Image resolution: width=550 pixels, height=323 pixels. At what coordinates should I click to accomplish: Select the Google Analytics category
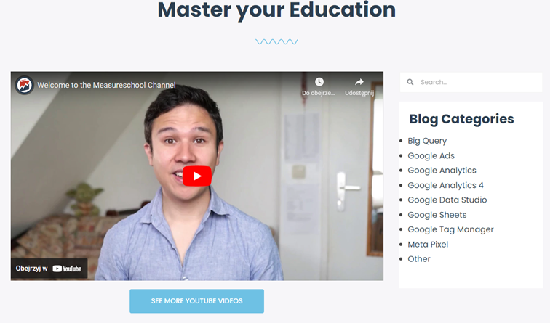coord(442,171)
